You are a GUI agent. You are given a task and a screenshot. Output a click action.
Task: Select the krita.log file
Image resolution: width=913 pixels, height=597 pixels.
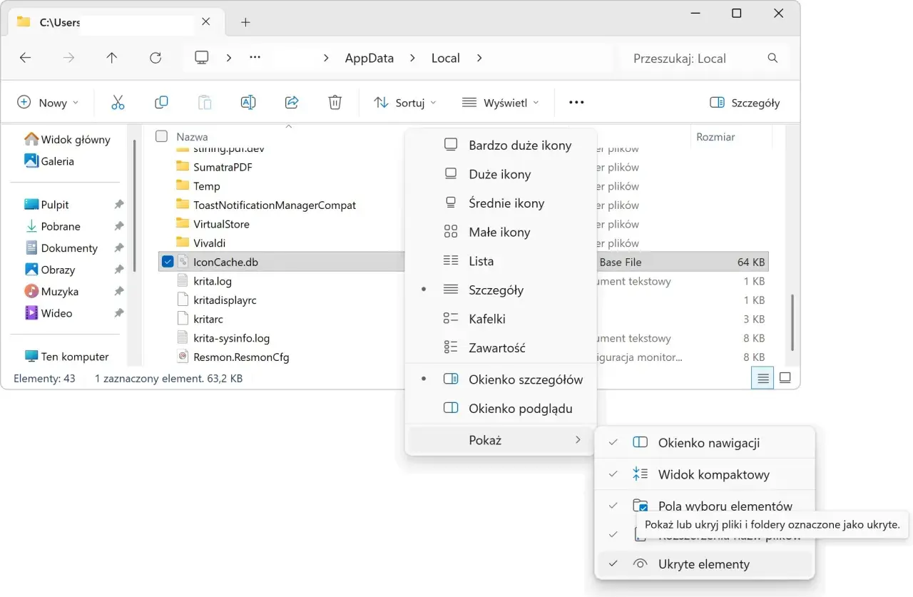[212, 281]
